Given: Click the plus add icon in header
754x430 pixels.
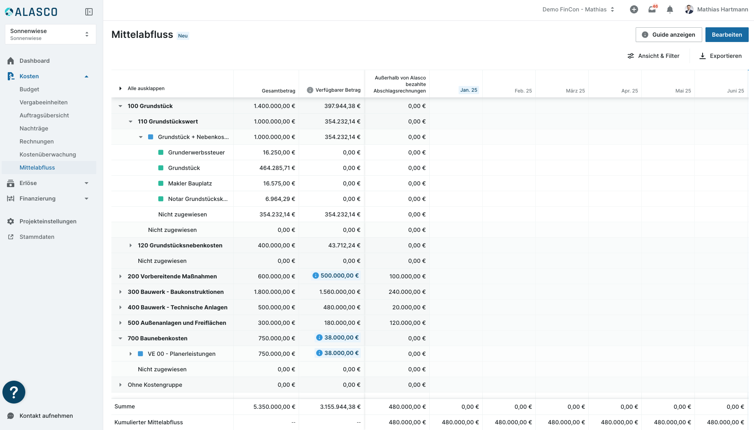Looking at the screenshot, I should point(634,9).
